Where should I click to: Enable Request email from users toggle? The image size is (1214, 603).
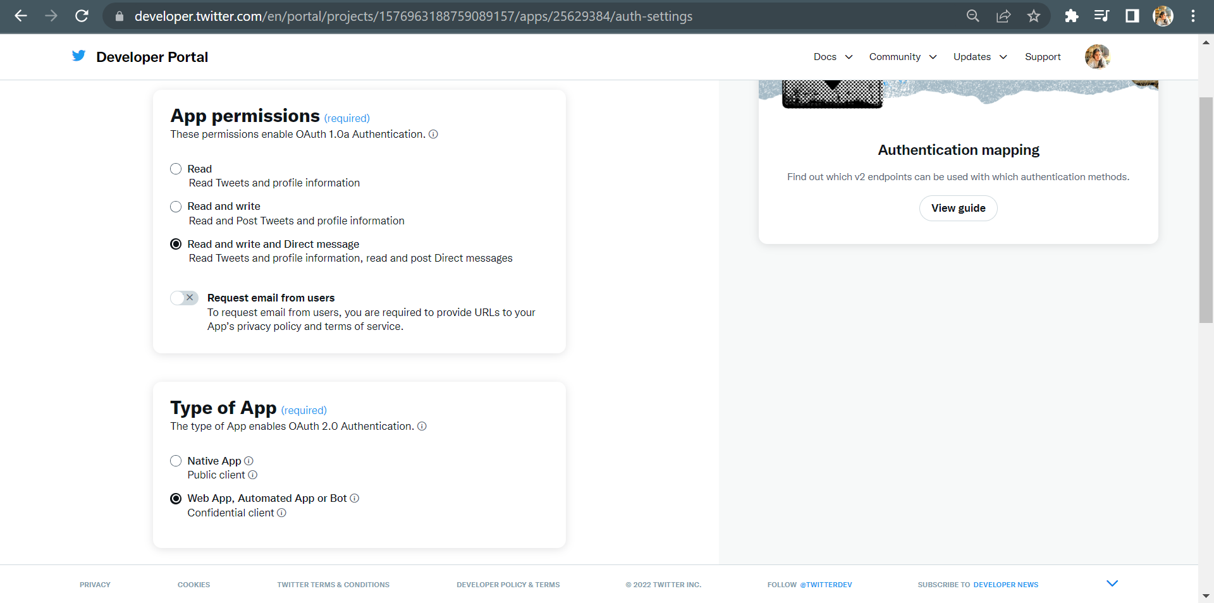[x=184, y=298]
